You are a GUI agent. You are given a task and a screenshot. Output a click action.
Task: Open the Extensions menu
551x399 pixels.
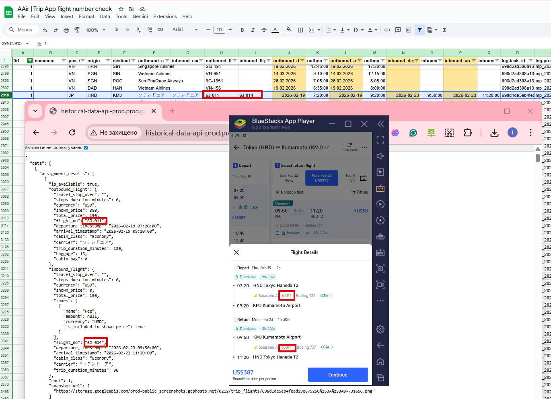point(165,16)
